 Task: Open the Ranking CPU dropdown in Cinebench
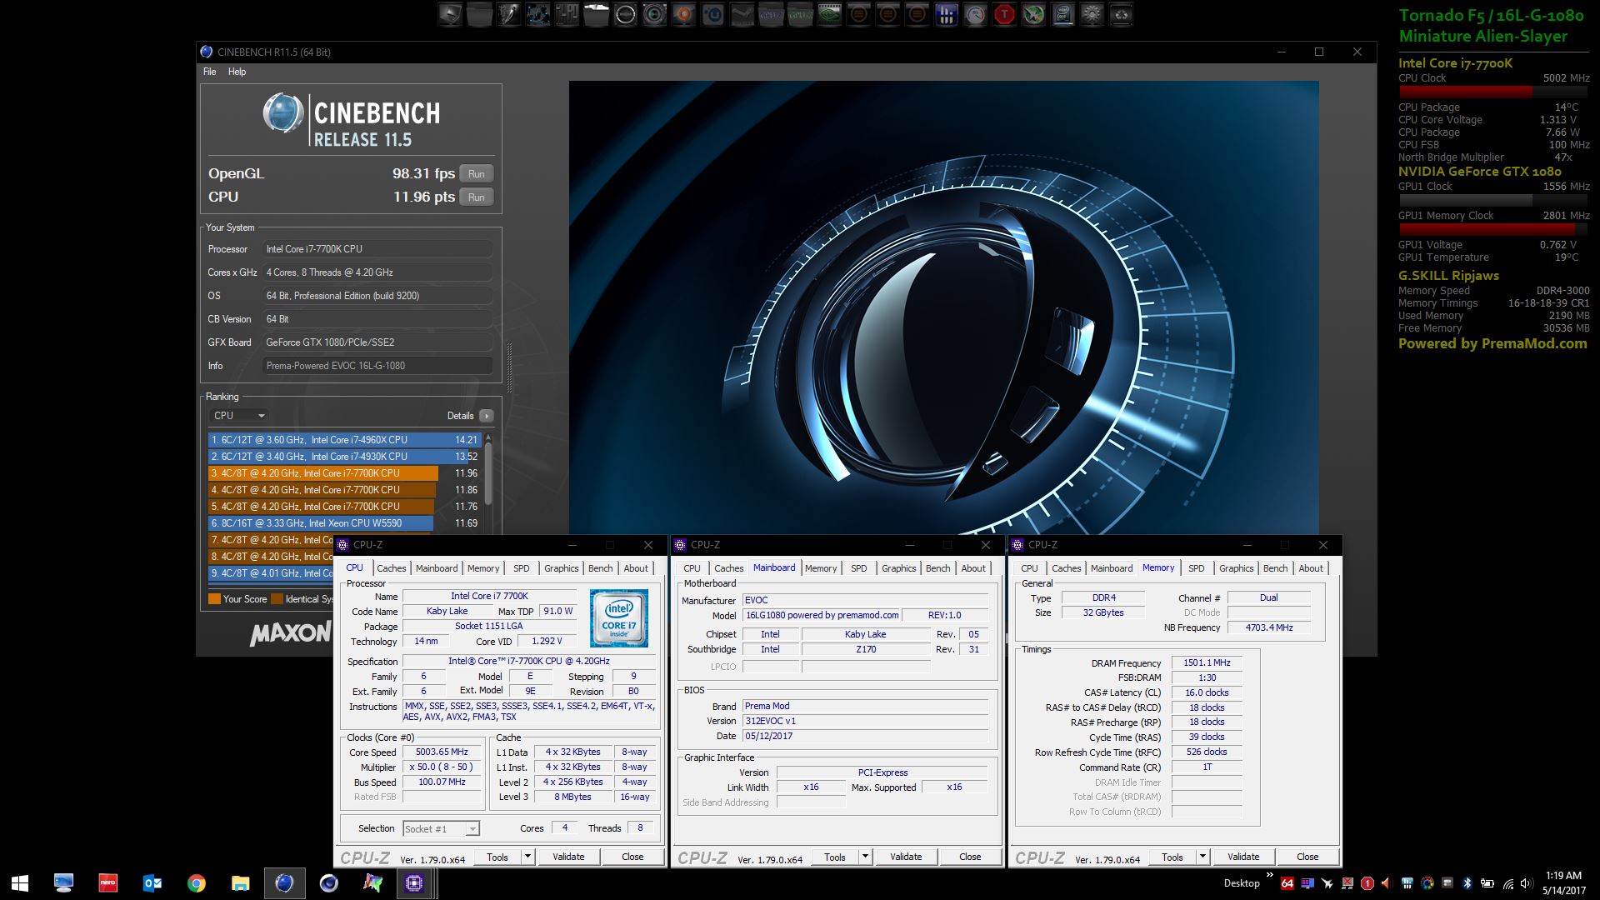(x=239, y=416)
